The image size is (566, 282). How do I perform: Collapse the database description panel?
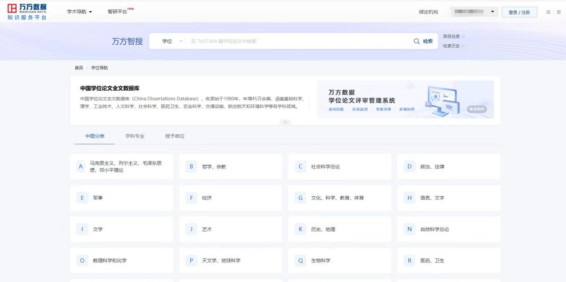pyautogui.click(x=285, y=122)
